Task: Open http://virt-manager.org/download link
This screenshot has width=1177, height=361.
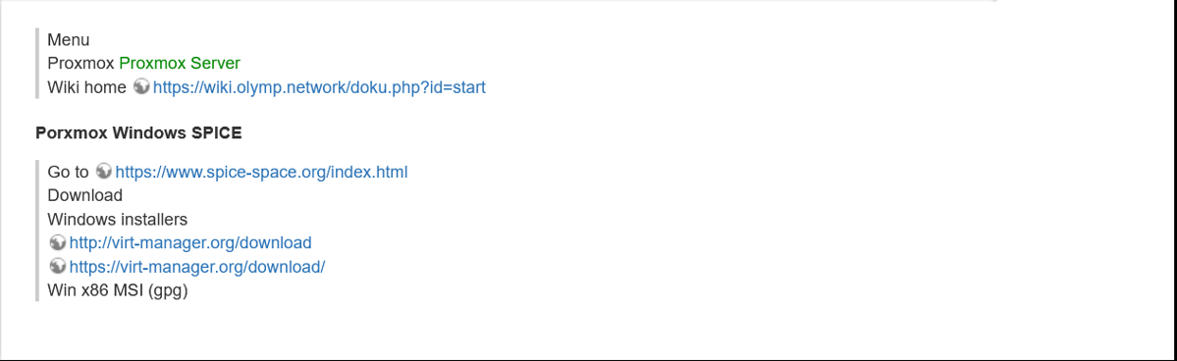Action: coord(189,243)
